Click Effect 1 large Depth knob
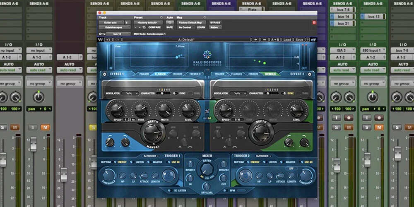 point(153,132)
